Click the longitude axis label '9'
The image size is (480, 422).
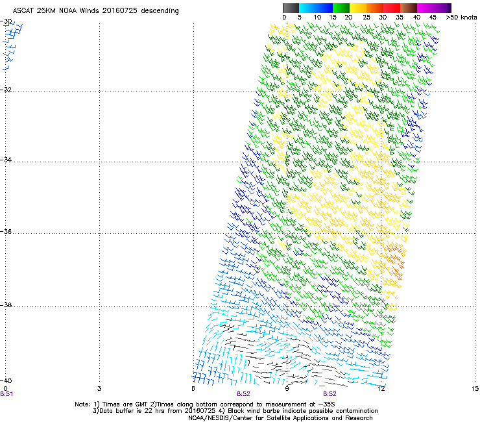(x=287, y=389)
